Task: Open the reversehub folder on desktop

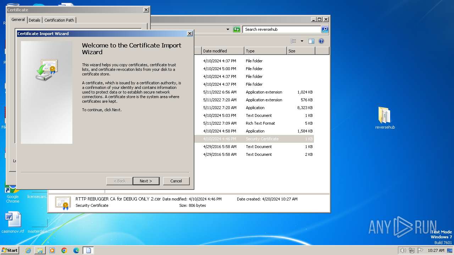Action: [385, 118]
